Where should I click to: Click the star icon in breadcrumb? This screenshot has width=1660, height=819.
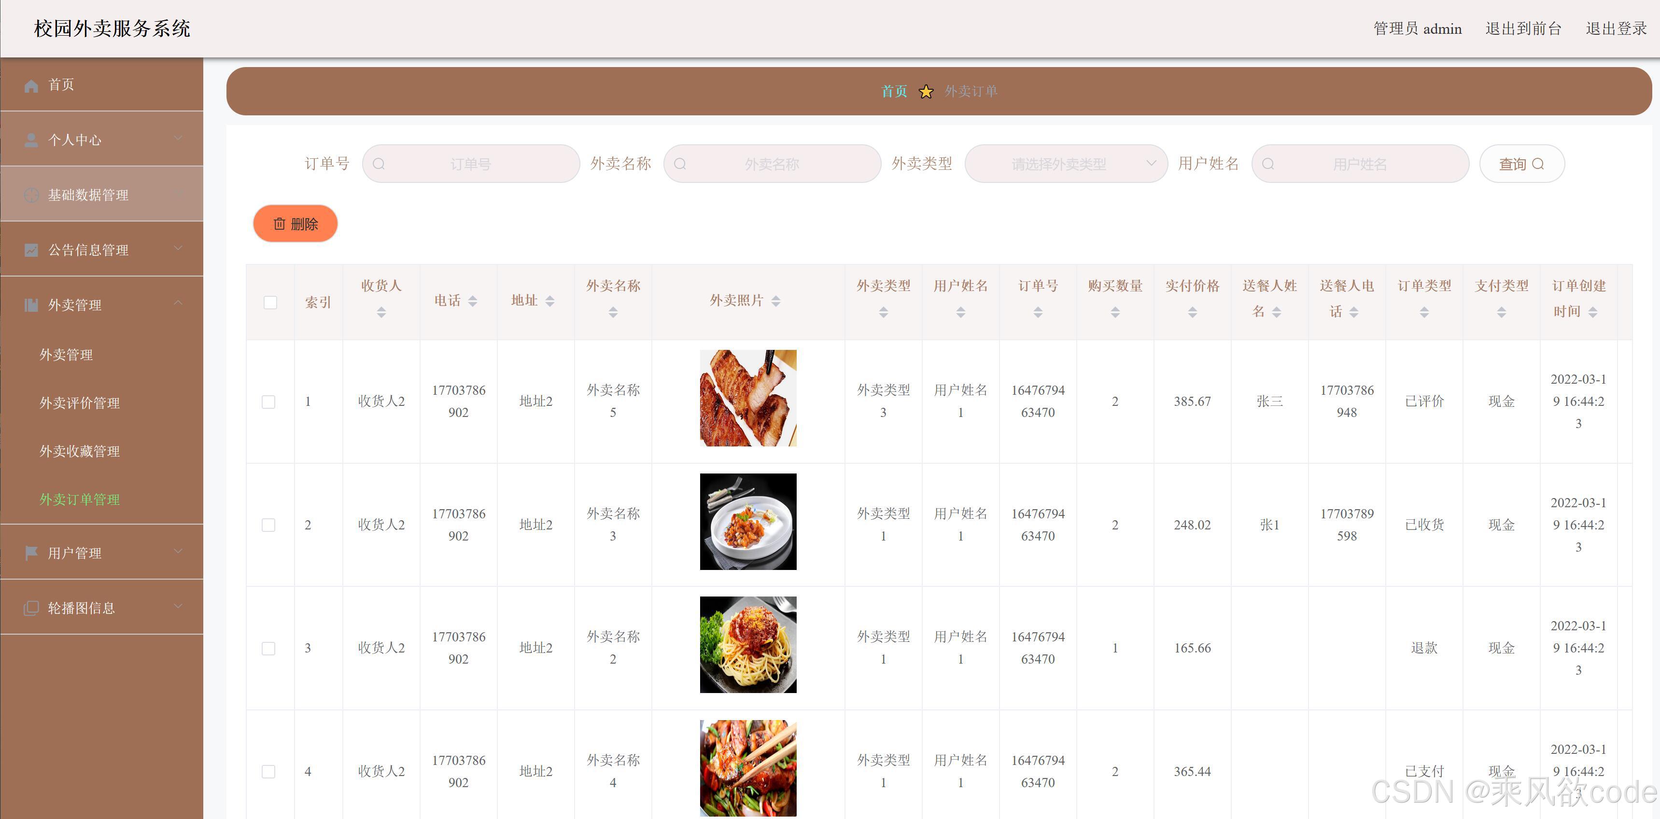[x=926, y=91]
